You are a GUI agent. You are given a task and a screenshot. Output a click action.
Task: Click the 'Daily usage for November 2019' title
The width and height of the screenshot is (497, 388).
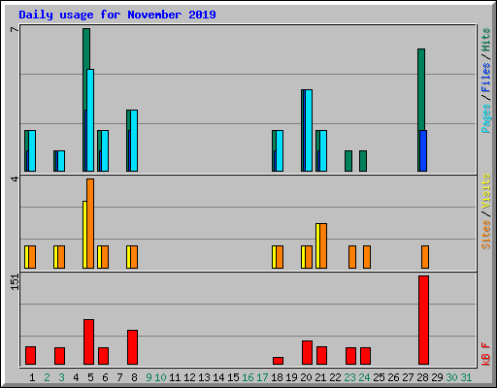pyautogui.click(x=117, y=15)
